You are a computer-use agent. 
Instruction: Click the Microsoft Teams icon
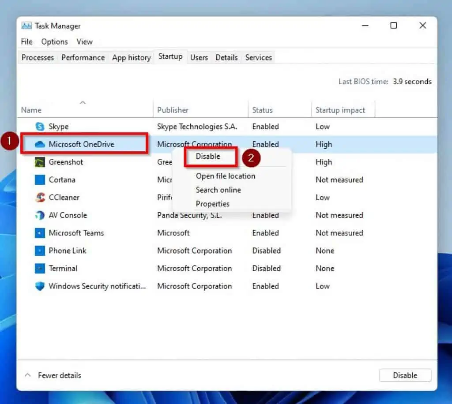point(40,233)
